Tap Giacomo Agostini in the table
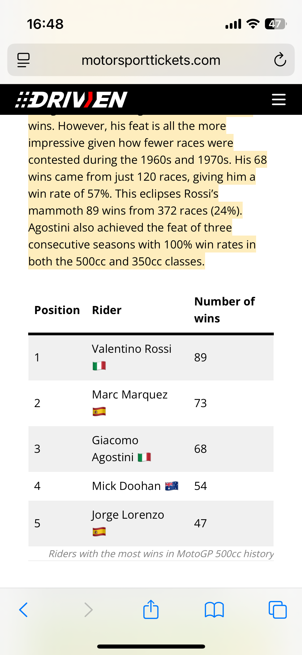Image resolution: width=302 pixels, height=655 pixels. pyautogui.click(x=115, y=448)
